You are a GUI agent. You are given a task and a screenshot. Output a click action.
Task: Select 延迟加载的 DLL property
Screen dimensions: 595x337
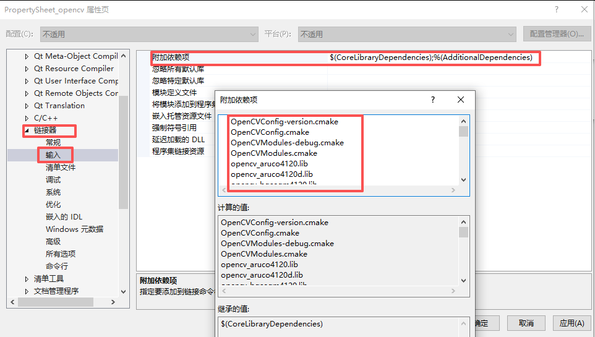178,140
